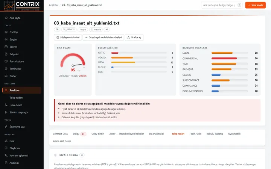Click the İmzalı Nüsha count badge 0
This screenshot has height=169, width=271.
[82, 155]
